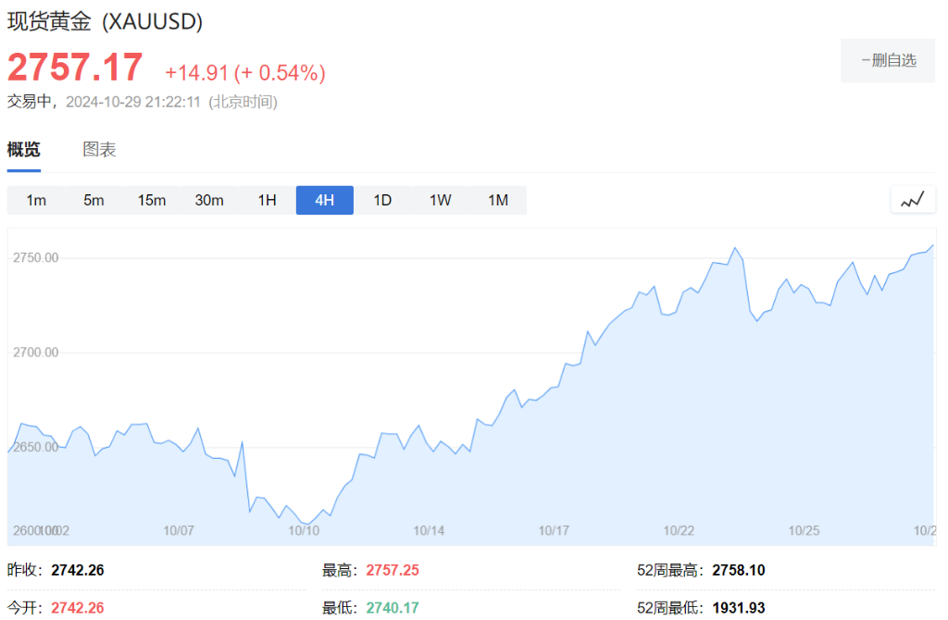Click the 10/14 date label on chart

429,530
